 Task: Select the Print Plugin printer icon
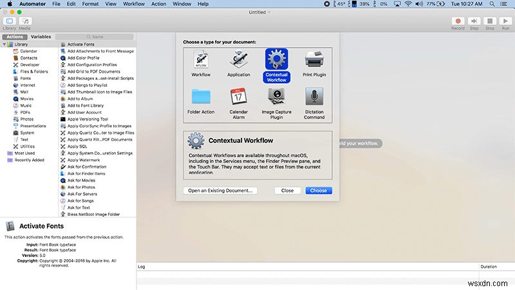(314, 59)
